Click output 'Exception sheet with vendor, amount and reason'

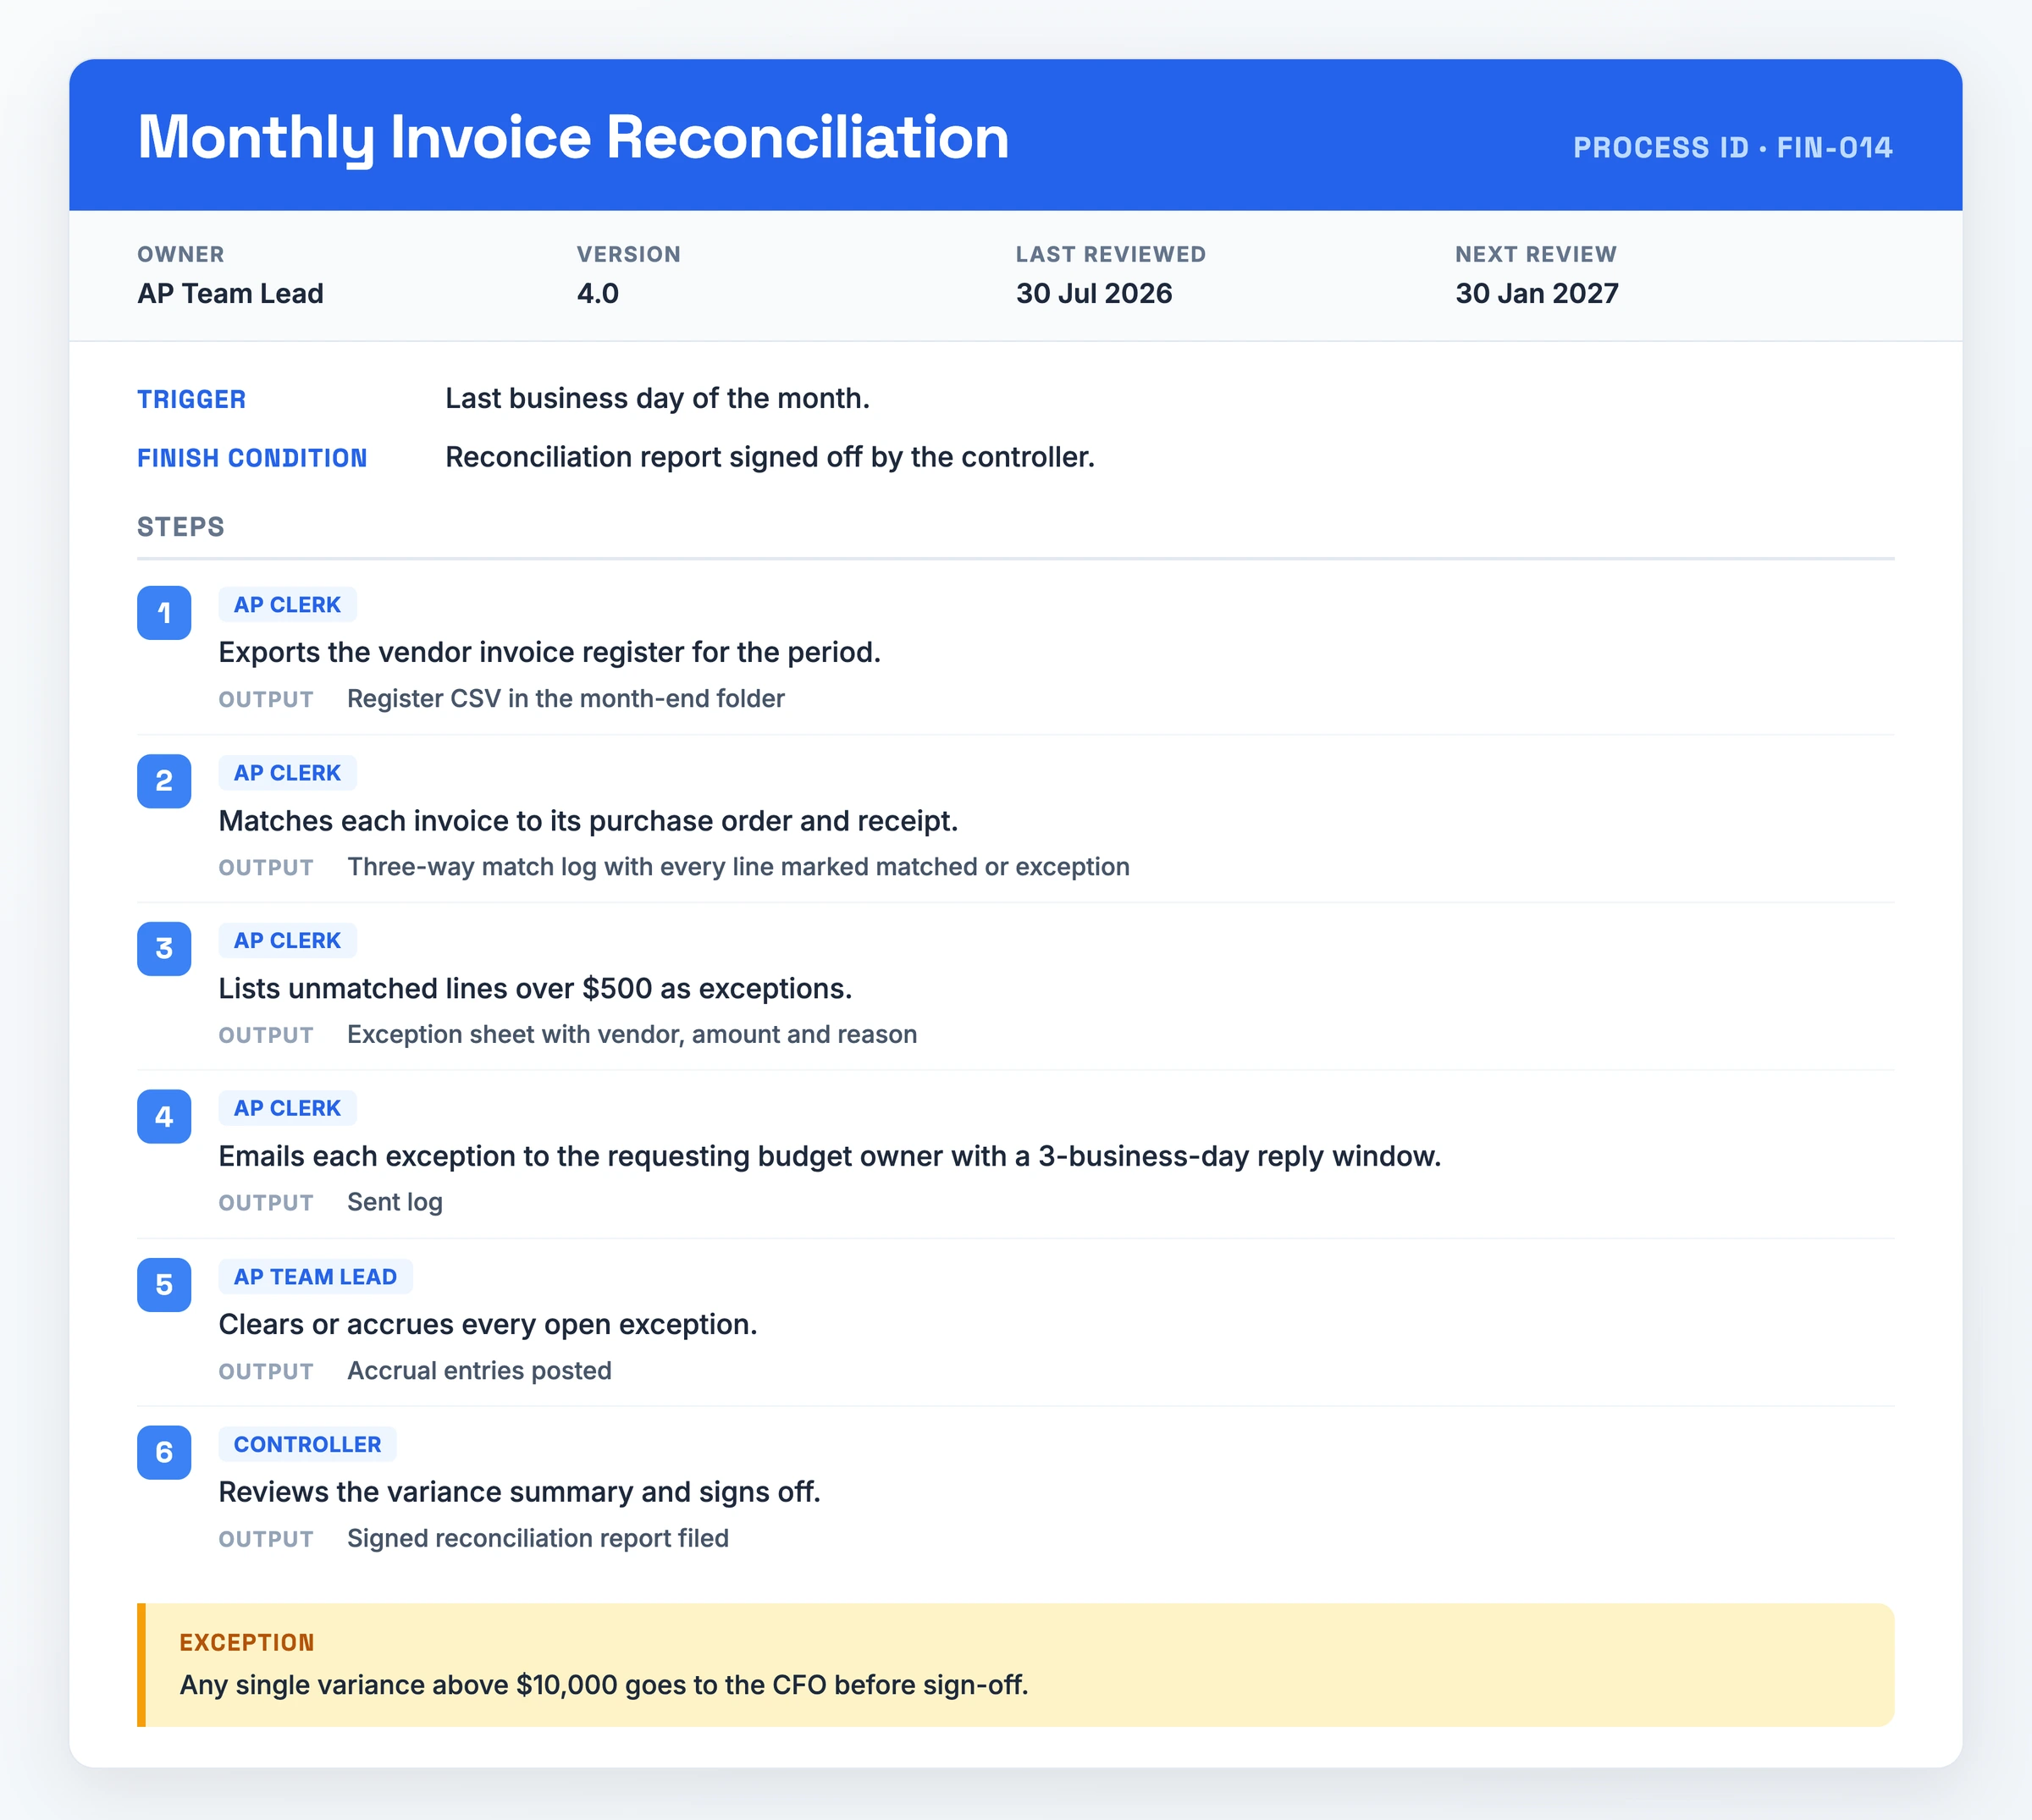(x=632, y=1035)
